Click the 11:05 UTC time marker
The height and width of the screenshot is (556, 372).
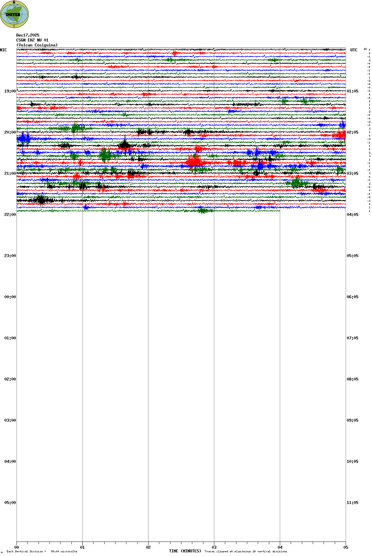tap(353, 503)
